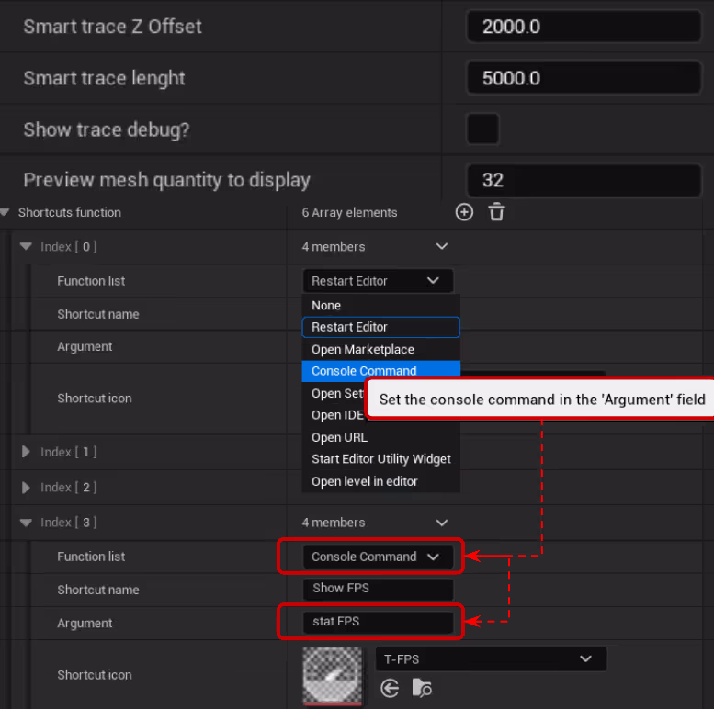
Task: Select Preview mesh quantity to display label
Action: point(166,180)
